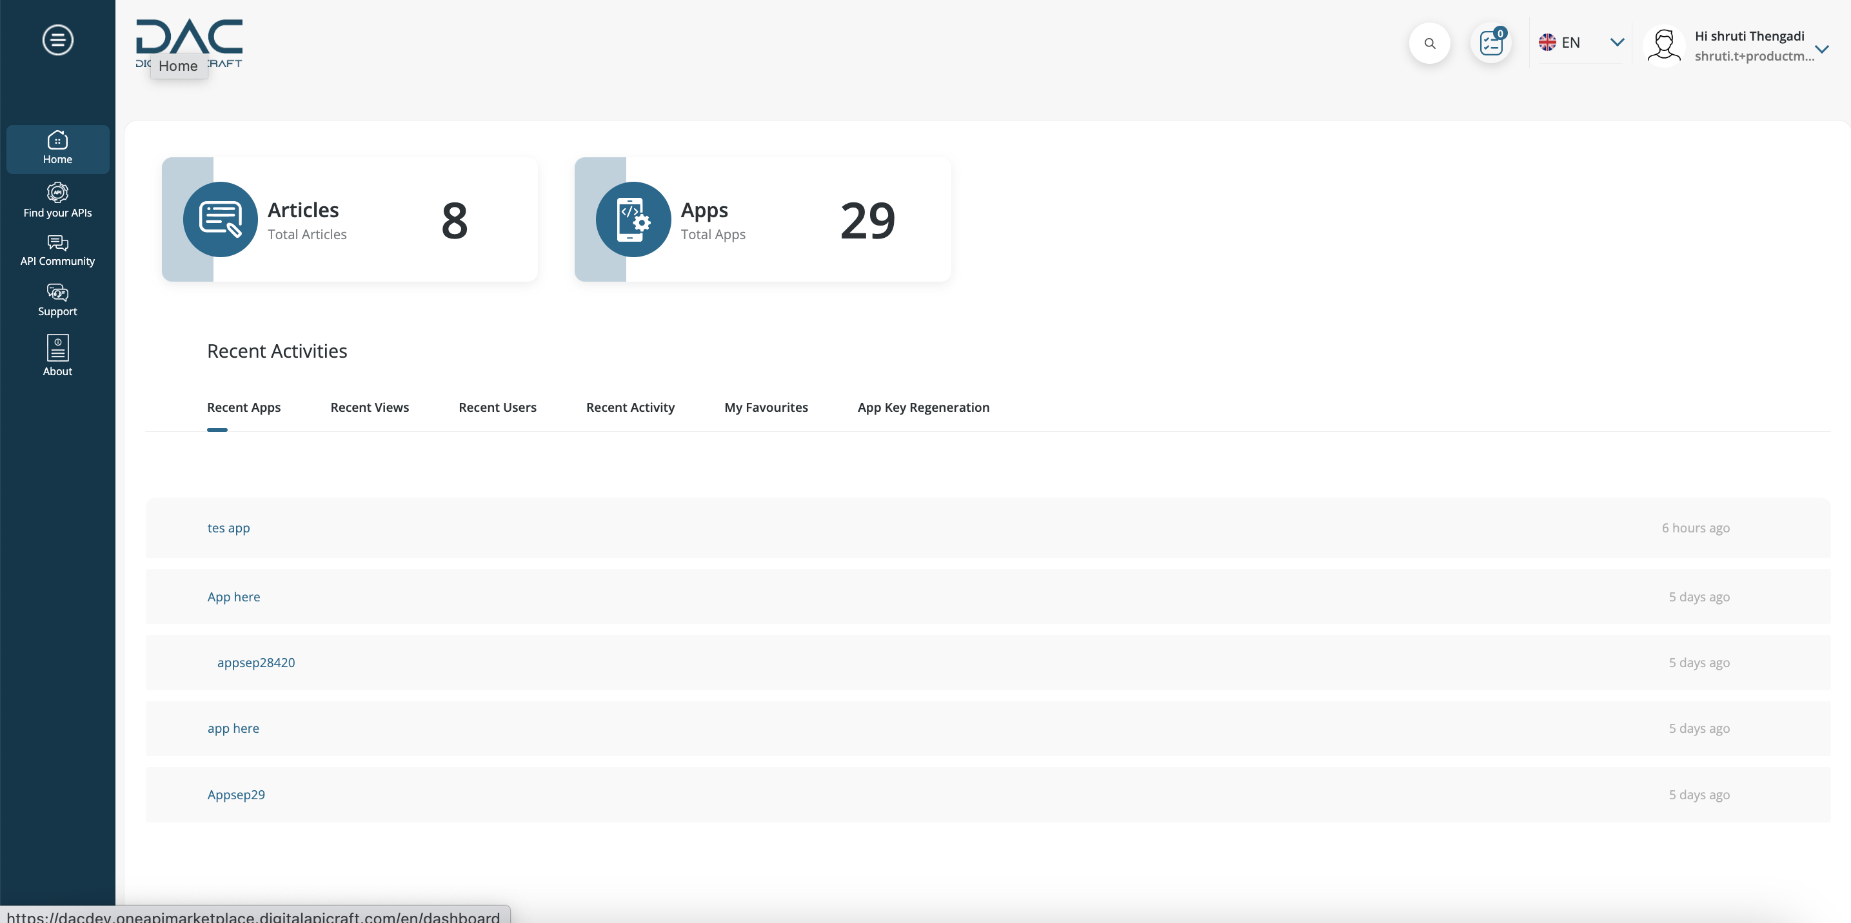Click the search magnifier icon

pyautogui.click(x=1429, y=43)
